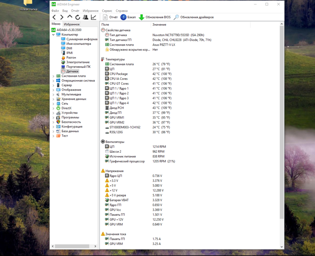Select the Разгон (Overclock) flame icon
This screenshot has height=256, width=315.
click(64, 58)
